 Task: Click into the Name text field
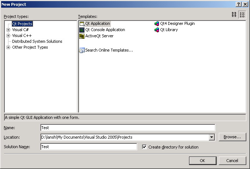(x=128, y=128)
